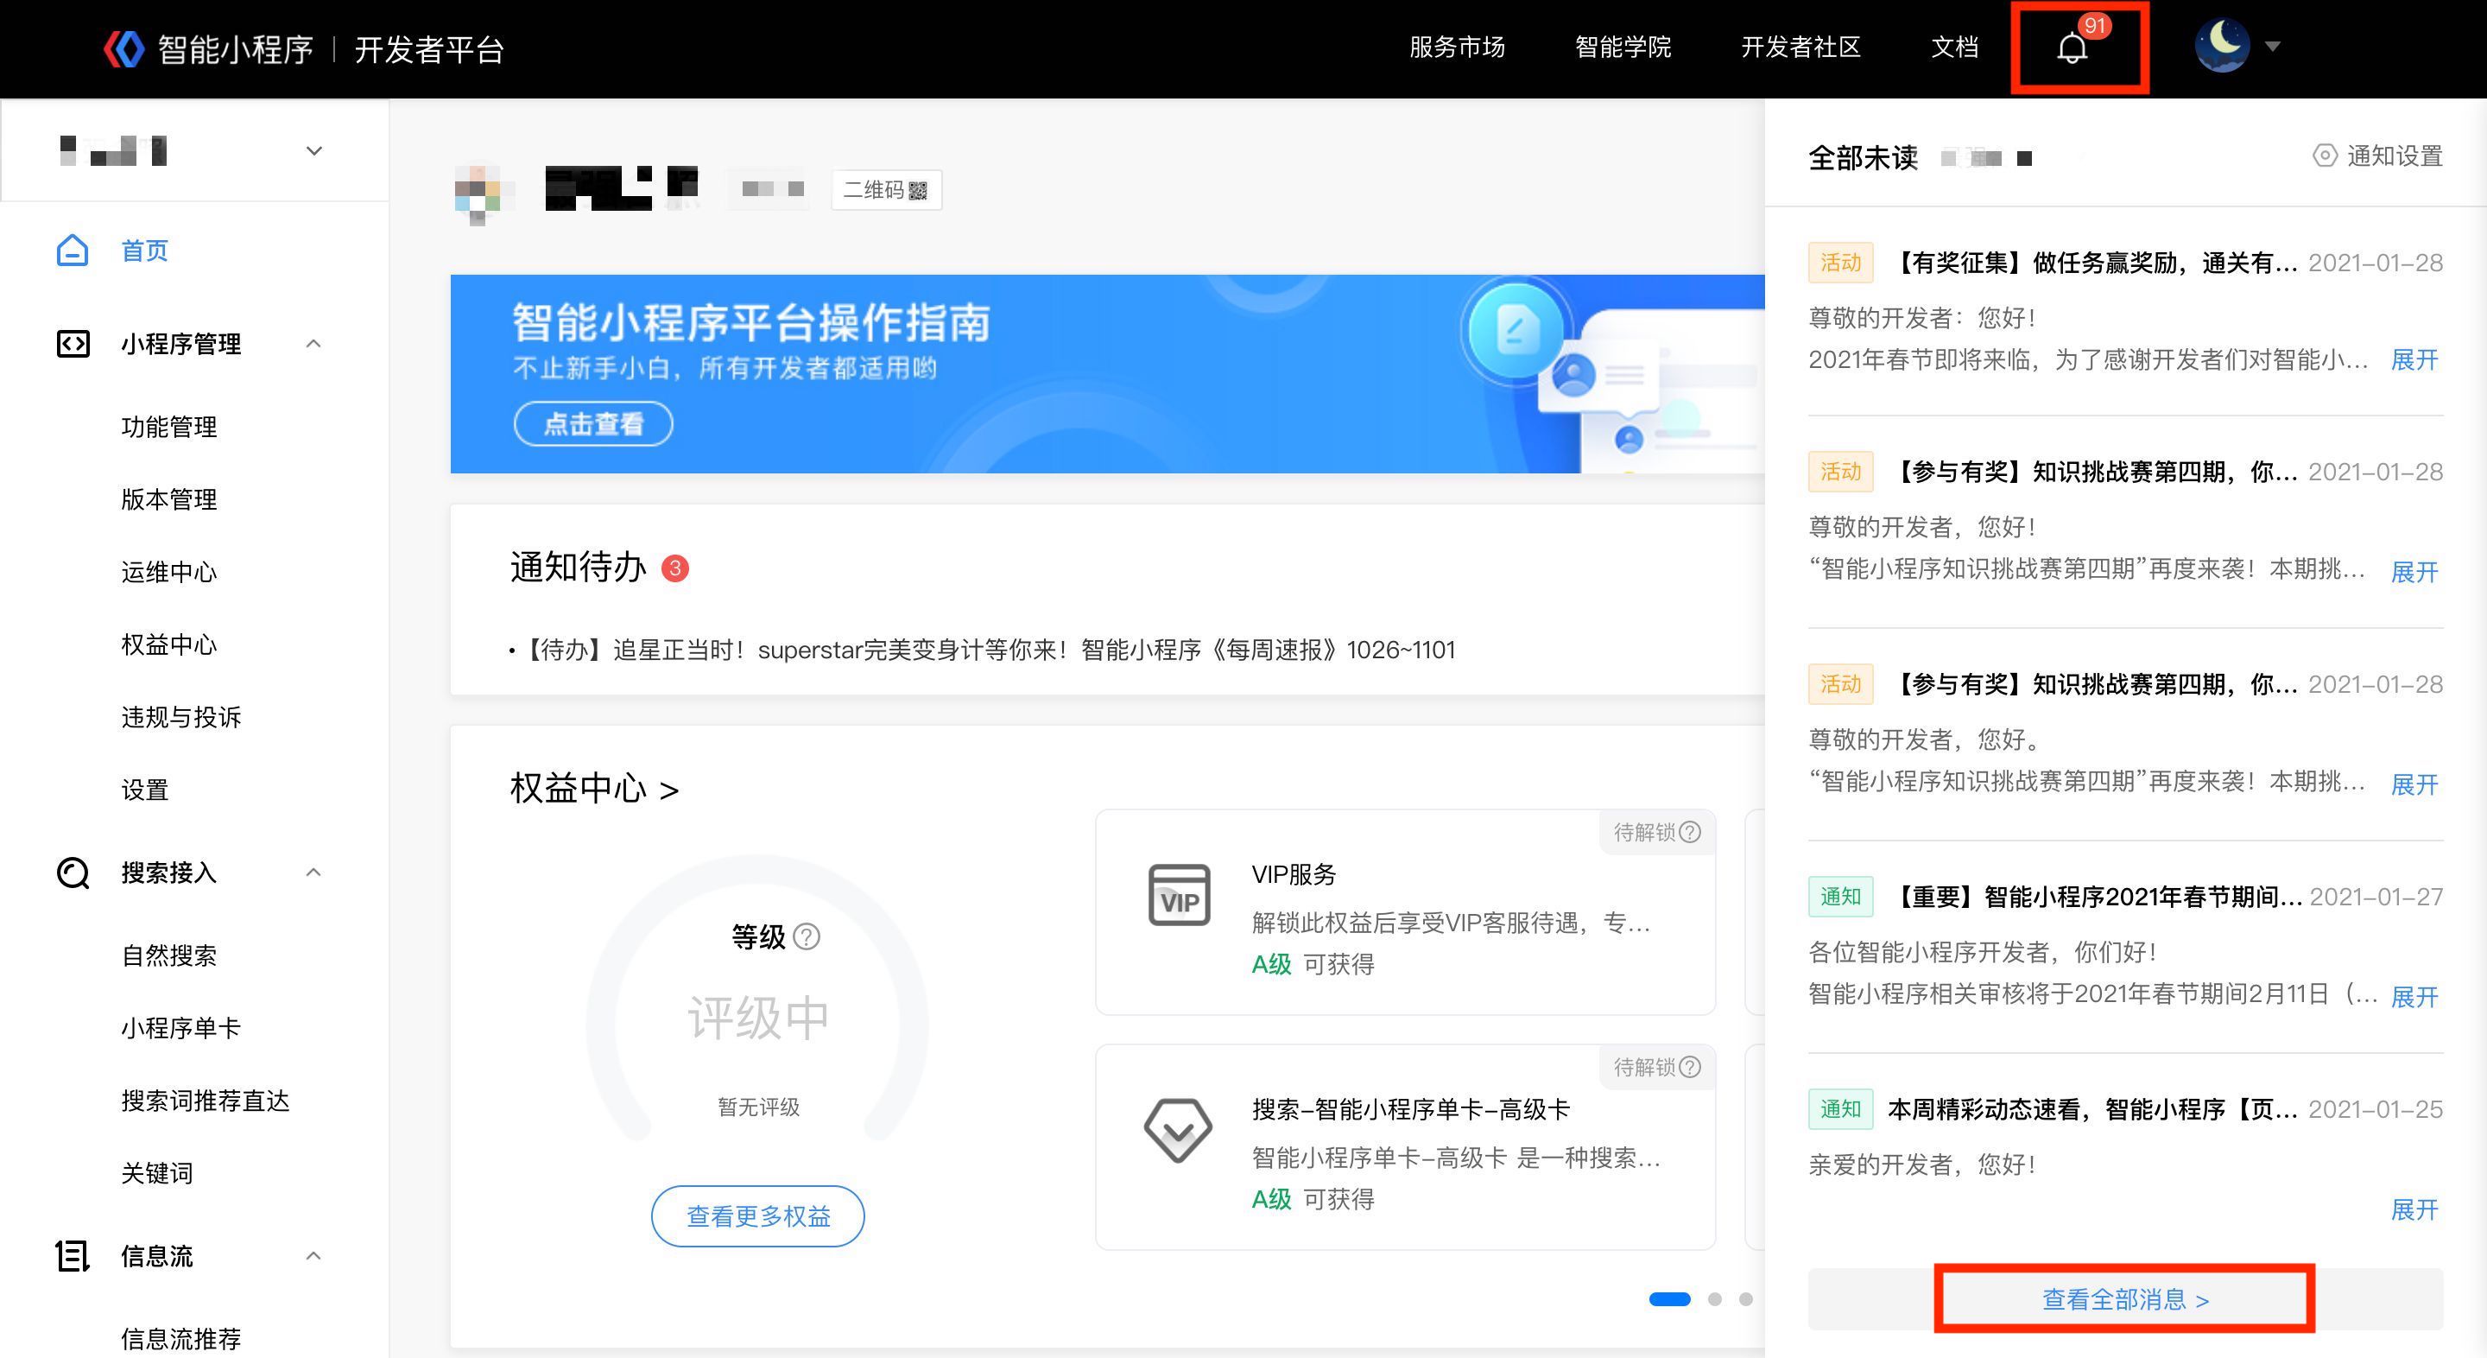2487x1358 pixels.
Task: Open the 权益中心 > heading link
Action: pyautogui.click(x=595, y=788)
